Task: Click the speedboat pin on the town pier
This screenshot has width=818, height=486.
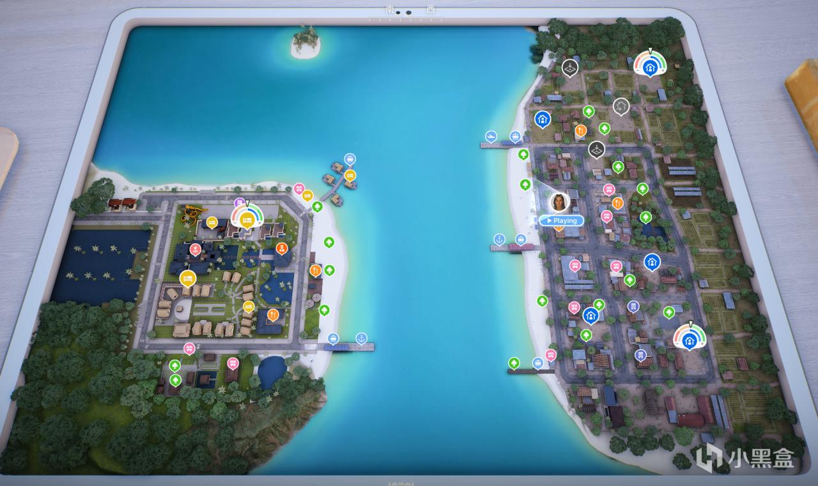Action: [x=491, y=136]
